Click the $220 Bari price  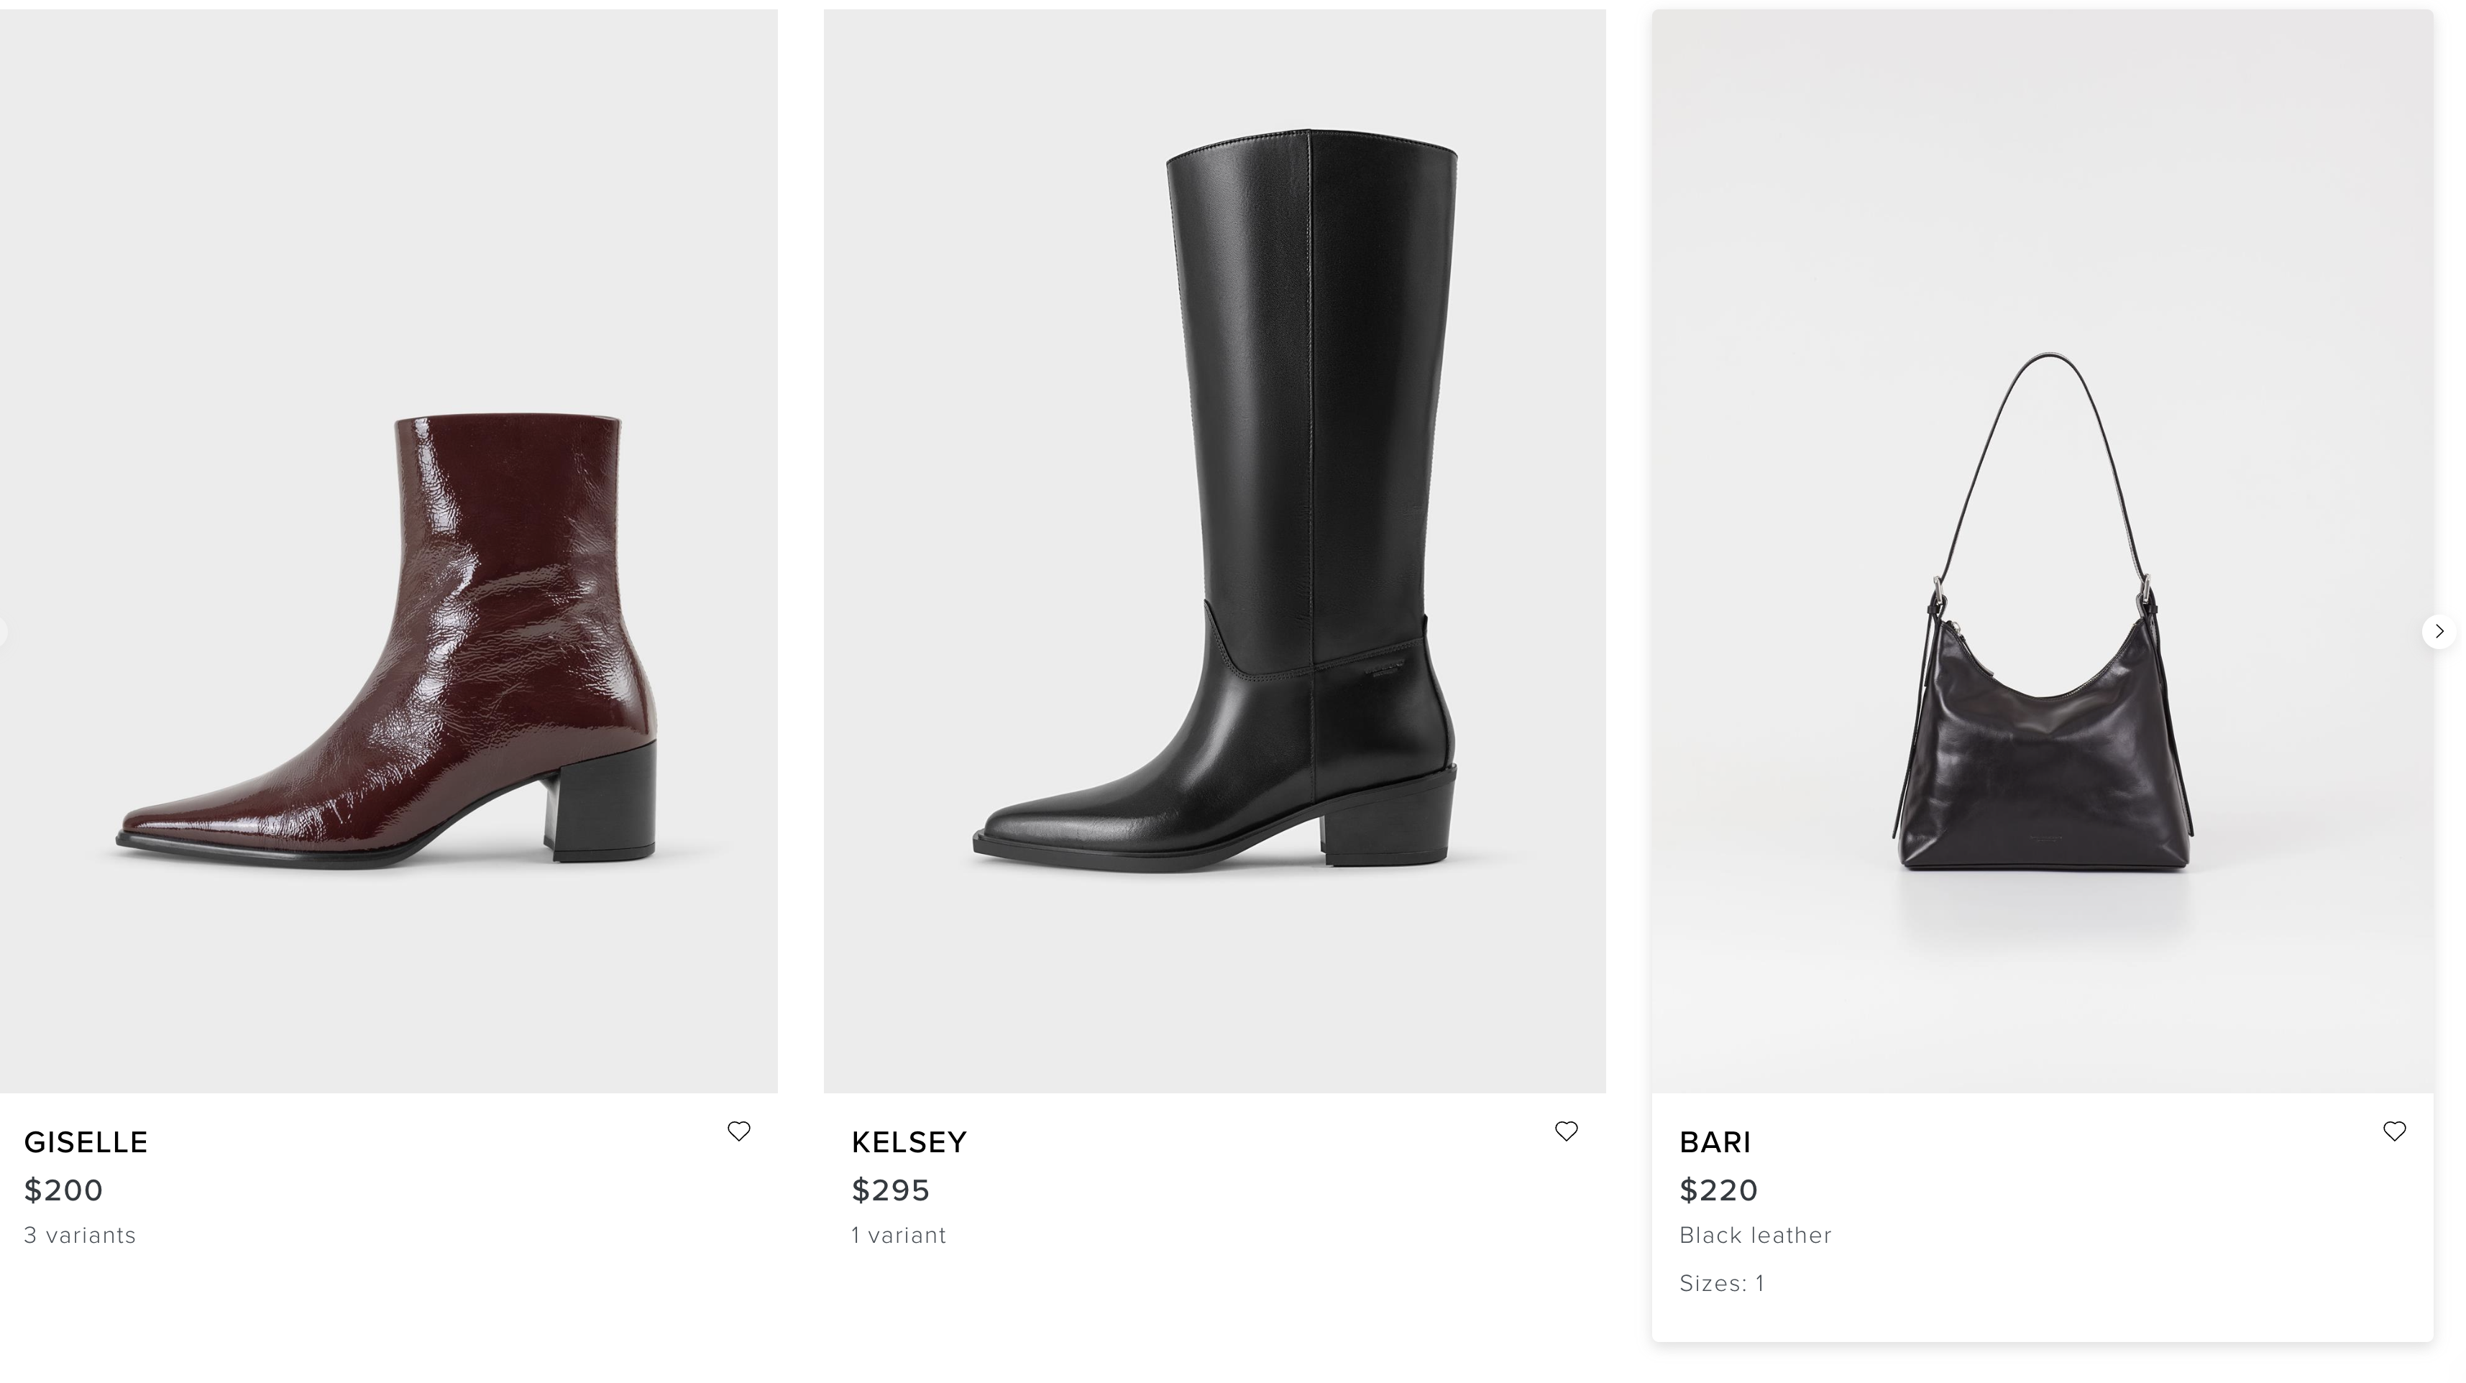1719,1190
